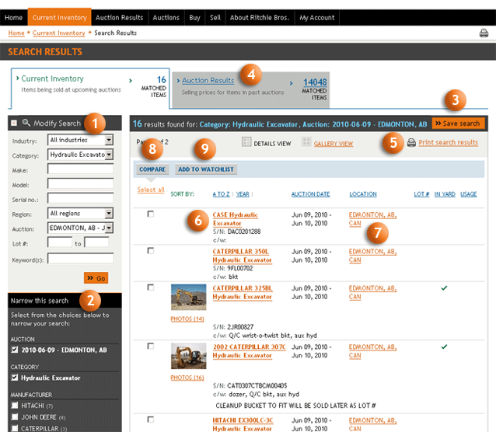Image resolution: width=496 pixels, height=432 pixels.
Task: Click the Go search button
Action: 96,278
